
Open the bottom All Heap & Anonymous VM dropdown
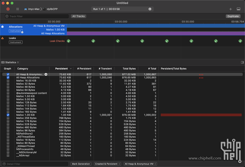140,164
